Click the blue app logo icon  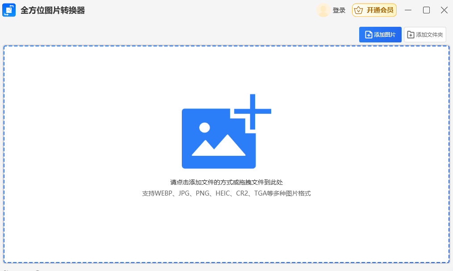(x=9, y=10)
